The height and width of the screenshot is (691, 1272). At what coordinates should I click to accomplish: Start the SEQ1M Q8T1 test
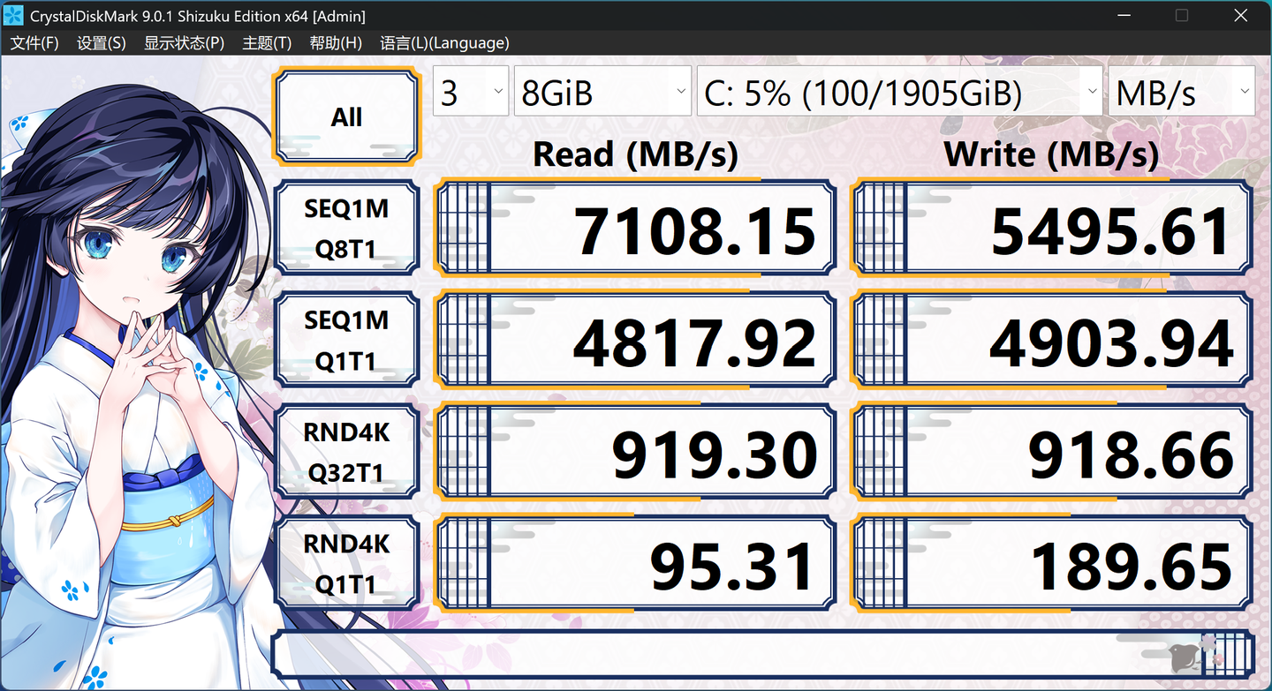click(346, 229)
